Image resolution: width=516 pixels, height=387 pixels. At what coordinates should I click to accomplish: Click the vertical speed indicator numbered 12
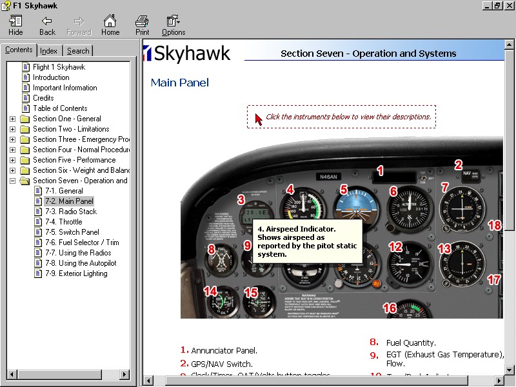click(x=410, y=264)
